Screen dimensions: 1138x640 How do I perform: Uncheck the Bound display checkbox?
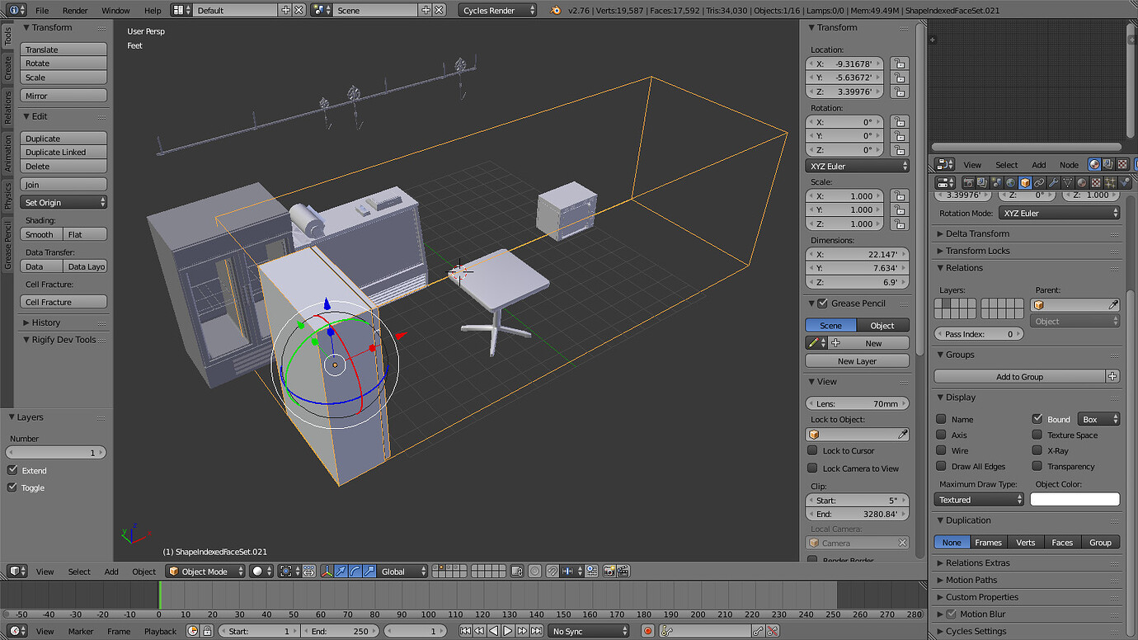click(x=1037, y=419)
